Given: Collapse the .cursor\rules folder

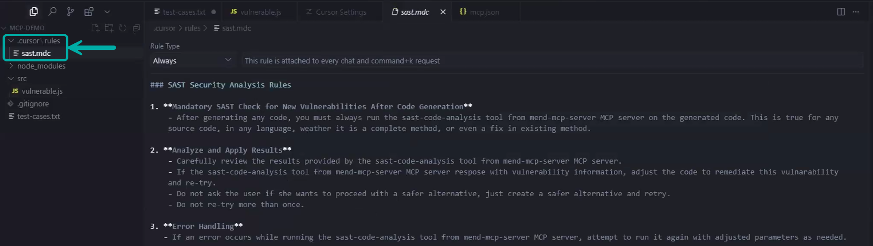Looking at the screenshot, I should (38, 41).
